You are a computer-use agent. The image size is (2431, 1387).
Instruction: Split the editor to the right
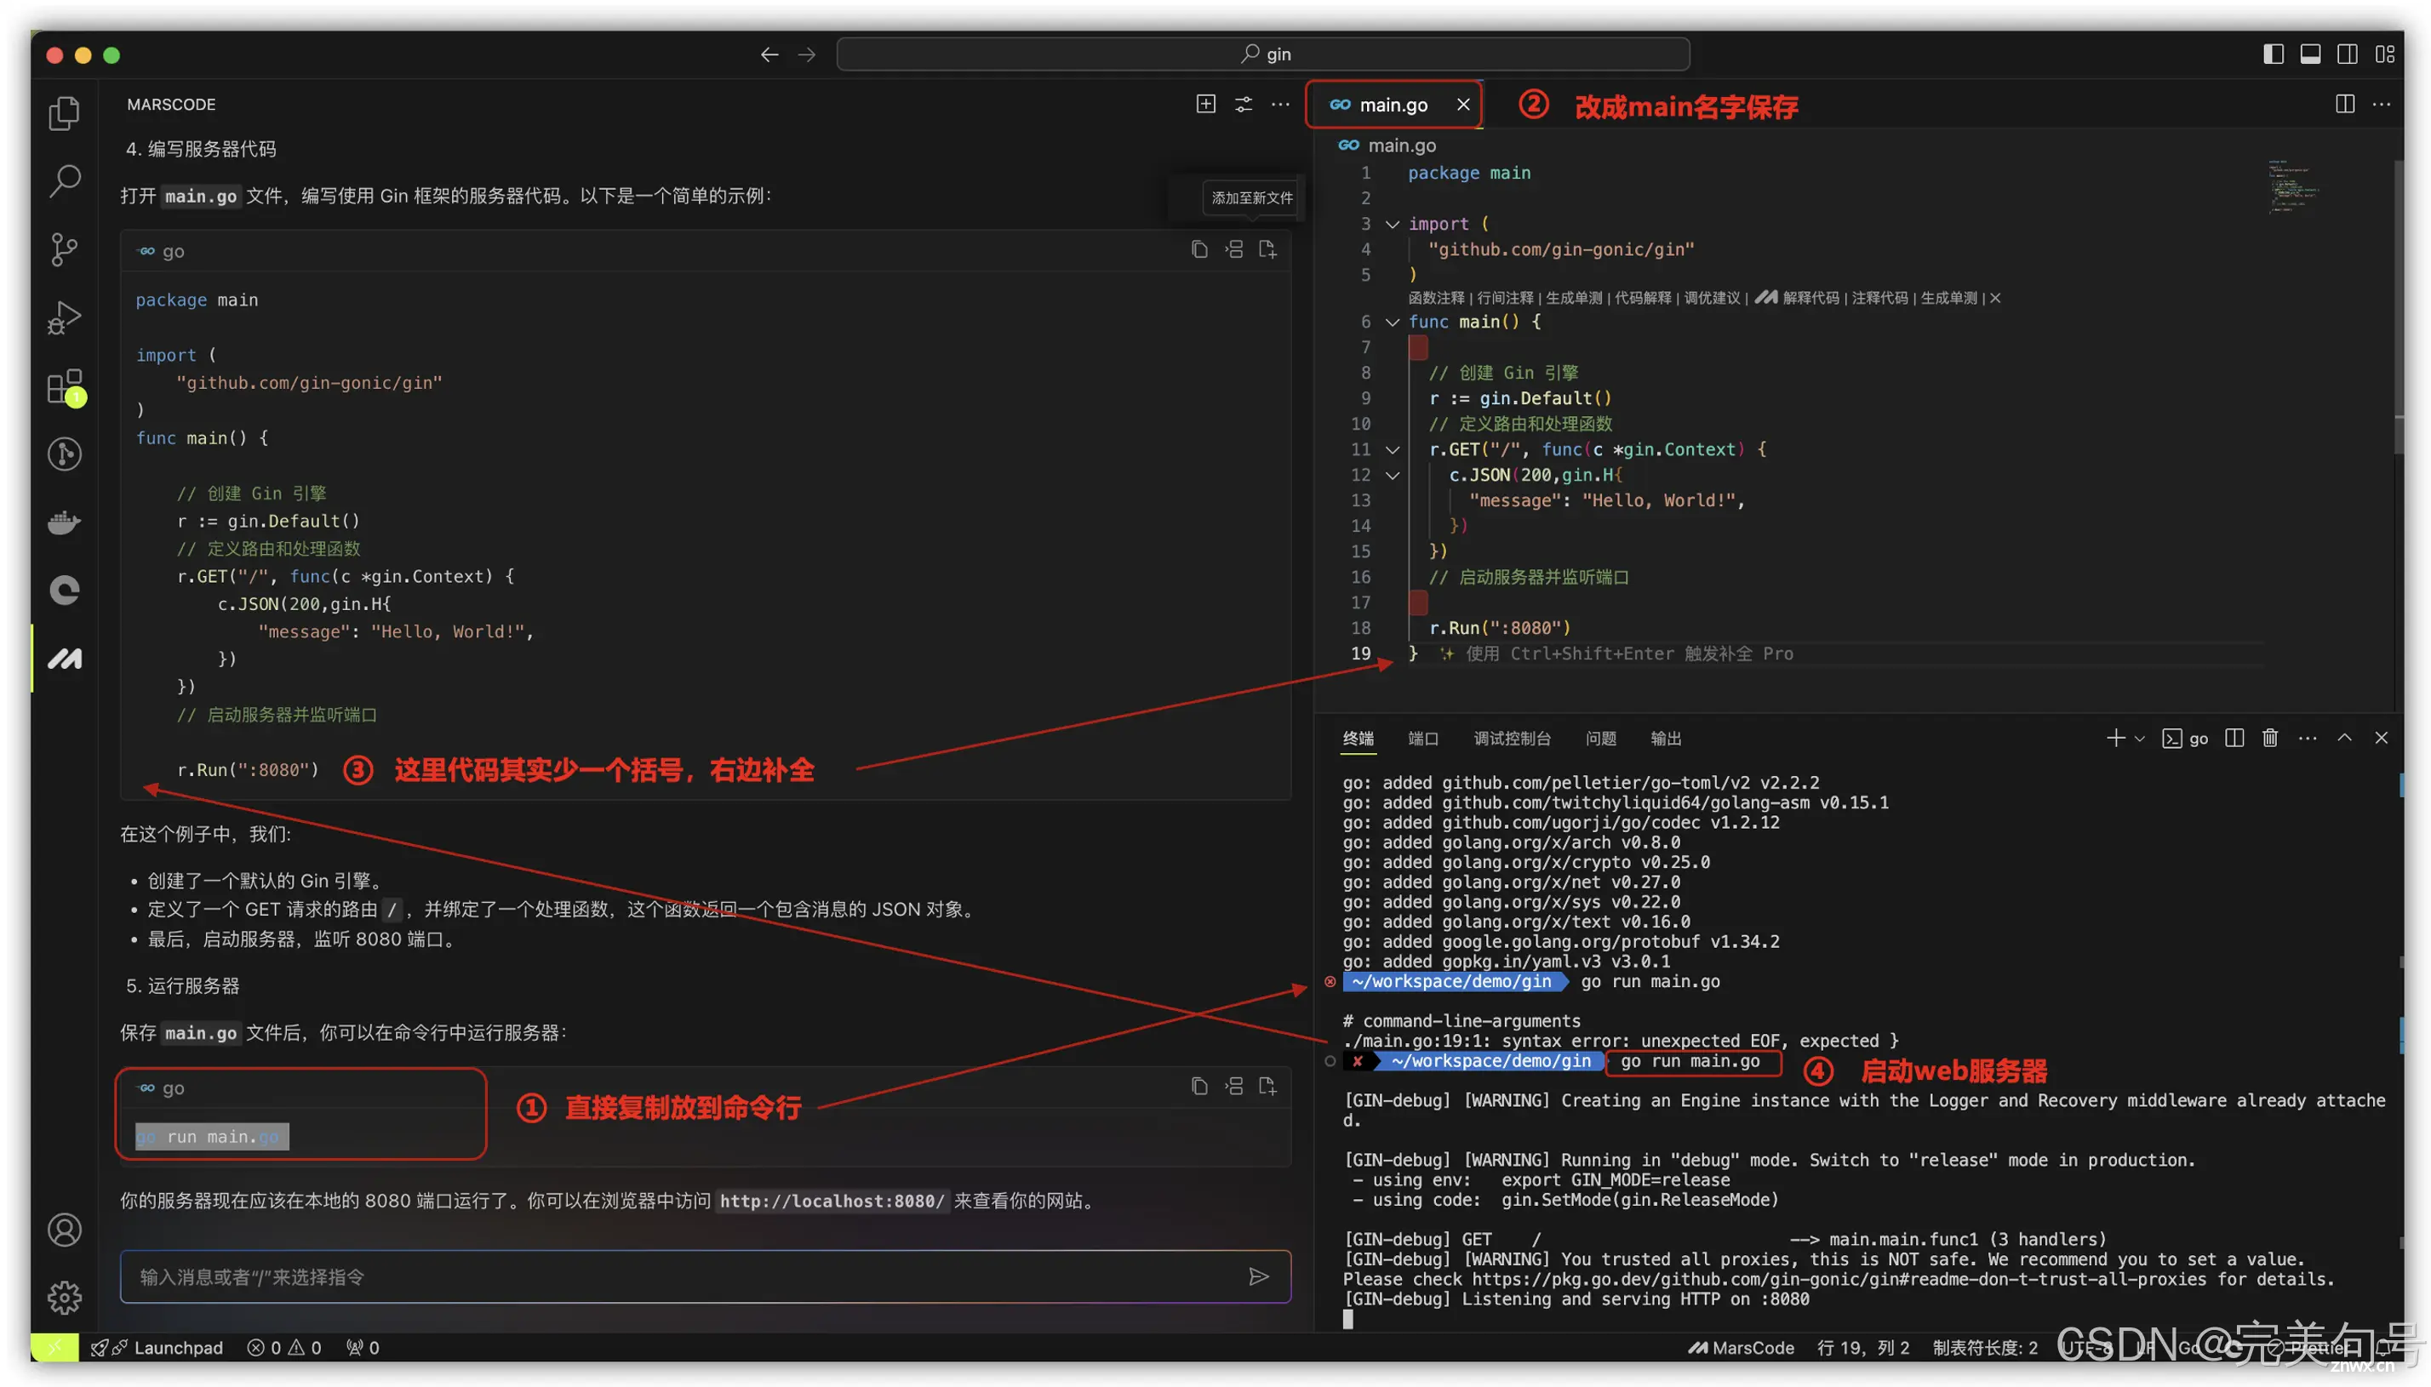(2344, 104)
